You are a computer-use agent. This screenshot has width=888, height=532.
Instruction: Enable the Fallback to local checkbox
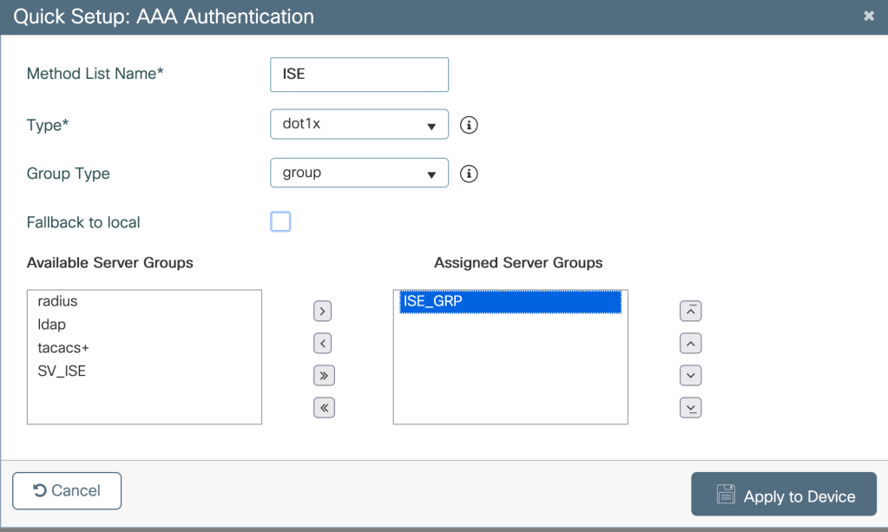(280, 222)
